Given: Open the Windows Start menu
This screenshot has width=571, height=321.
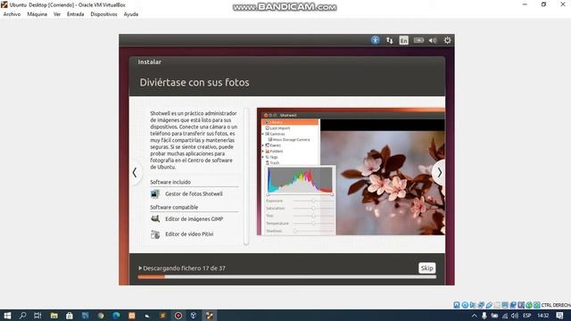Looking at the screenshot, I should tap(7, 316).
